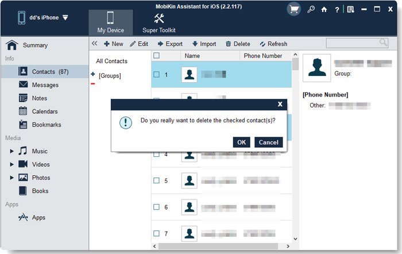The height and width of the screenshot is (254, 402).
Task: Click Import in the toolbar
Action: 204,44
